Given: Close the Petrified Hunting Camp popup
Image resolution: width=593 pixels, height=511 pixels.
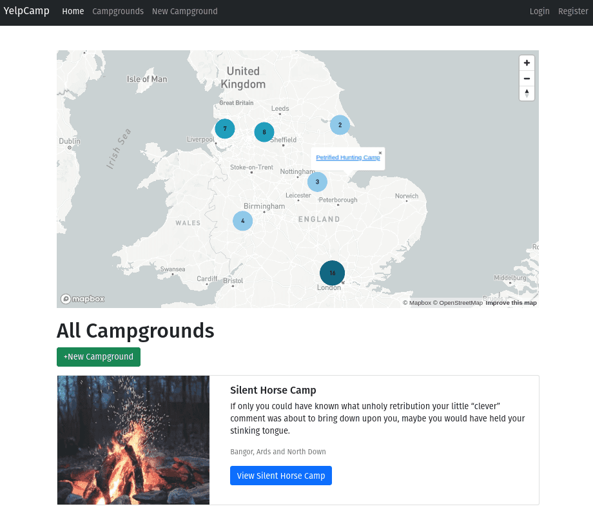Looking at the screenshot, I should [x=380, y=153].
